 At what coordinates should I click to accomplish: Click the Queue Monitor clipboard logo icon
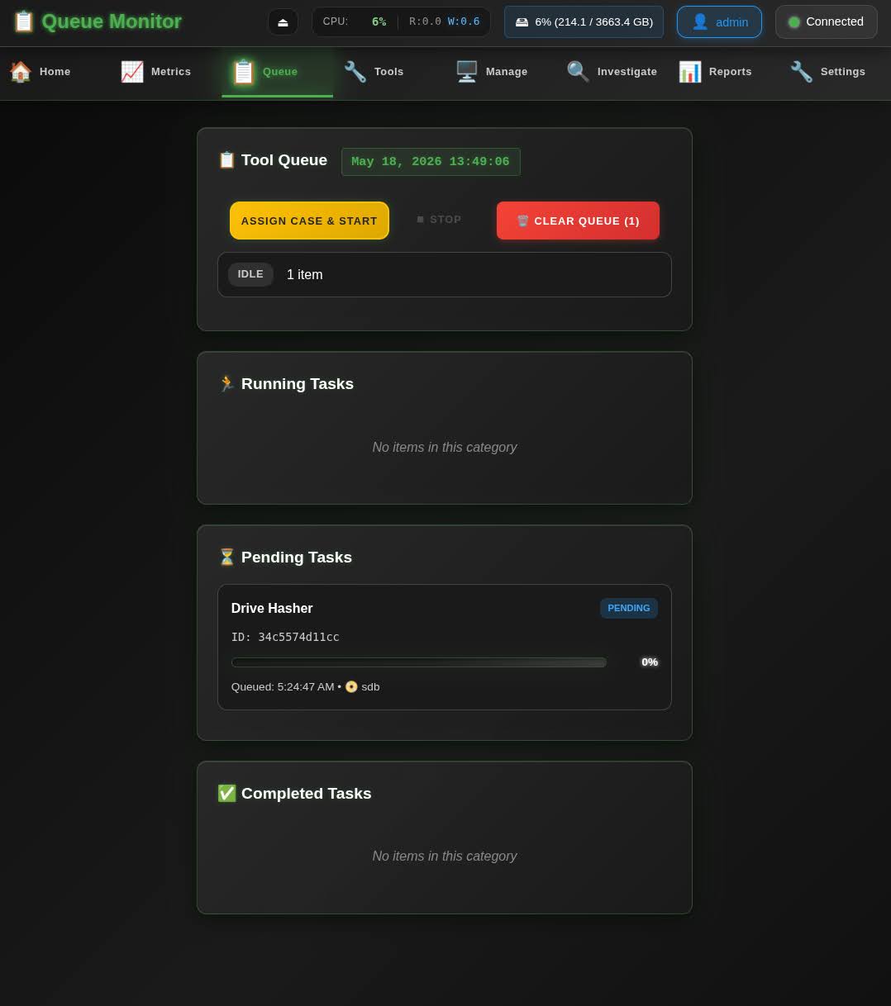coord(24,21)
